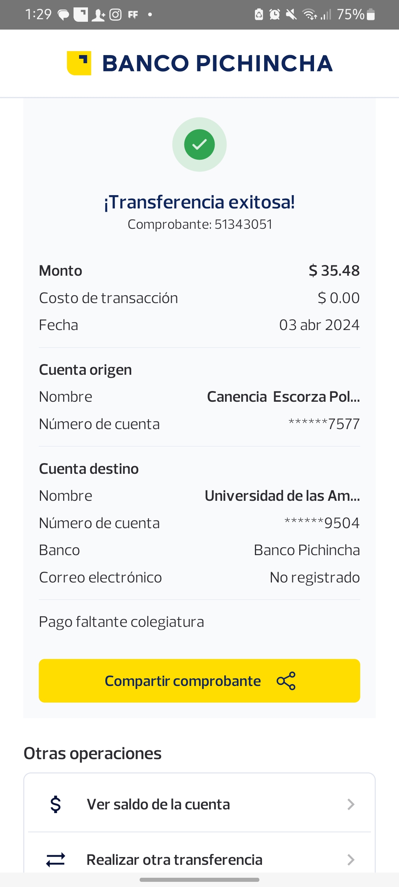Tap the chat bubble notification icon
This screenshot has width=399, height=887.
click(x=64, y=15)
